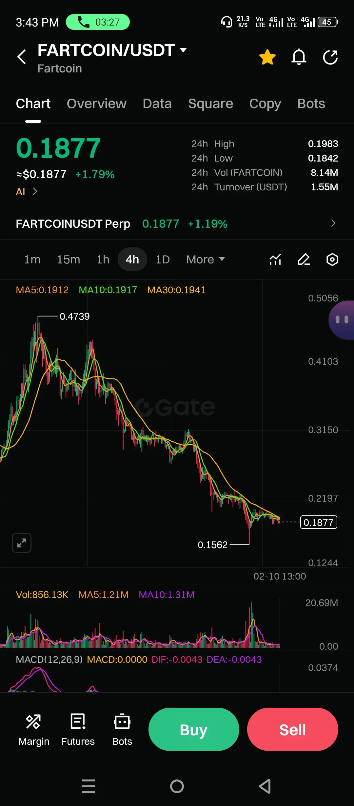Open Android recent apps menu button

(x=88, y=786)
